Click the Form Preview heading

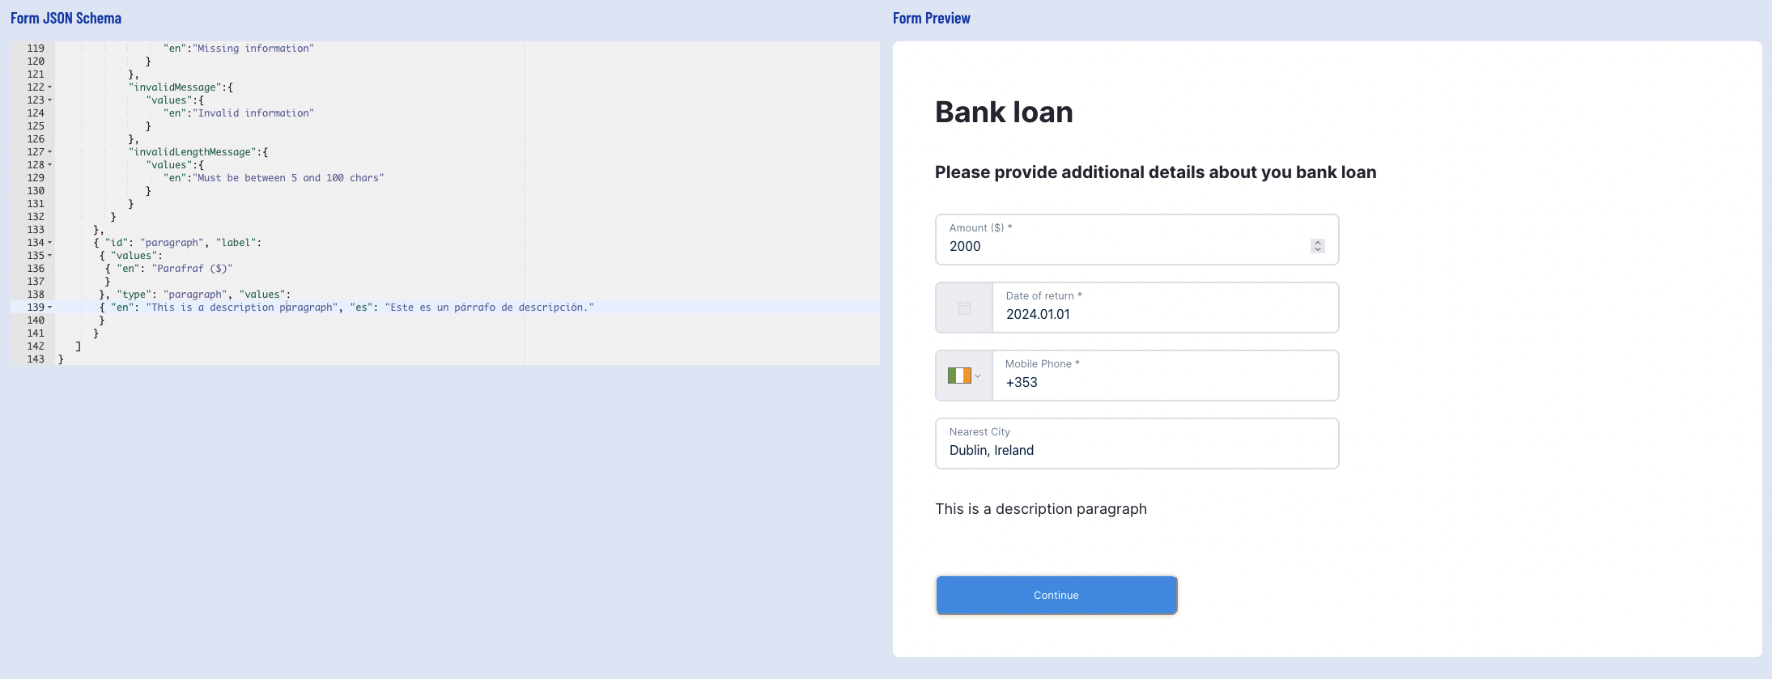point(931,18)
